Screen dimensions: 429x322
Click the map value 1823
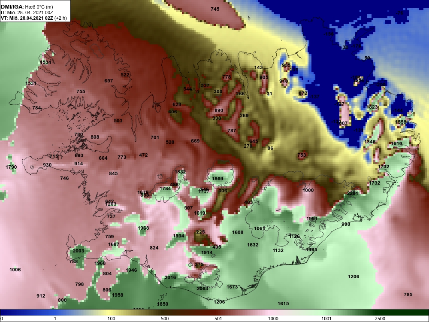click(372, 107)
